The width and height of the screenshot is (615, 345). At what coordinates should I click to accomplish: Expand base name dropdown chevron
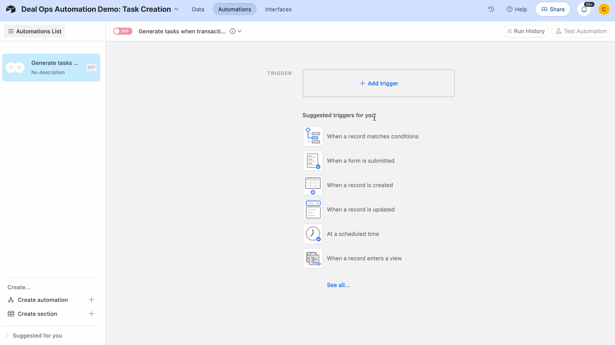[x=176, y=9]
